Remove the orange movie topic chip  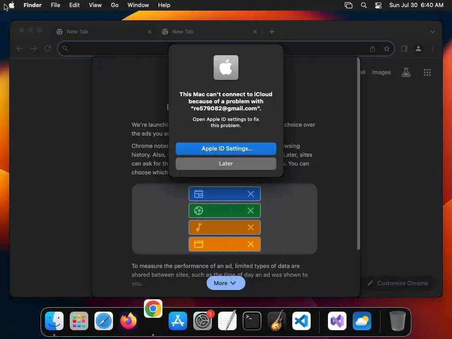pyautogui.click(x=251, y=244)
